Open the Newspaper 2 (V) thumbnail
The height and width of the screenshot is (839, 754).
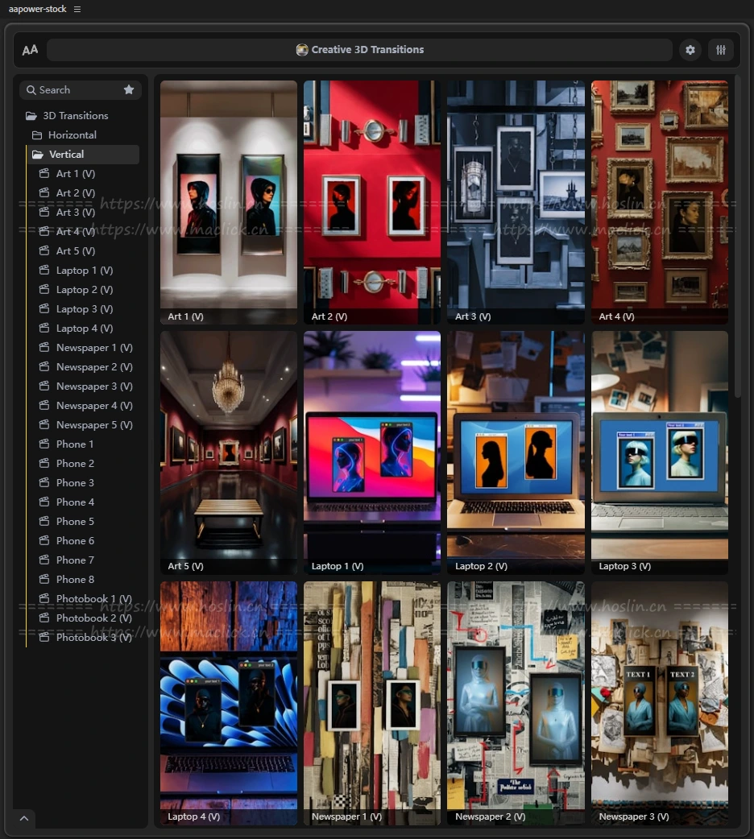tap(516, 703)
